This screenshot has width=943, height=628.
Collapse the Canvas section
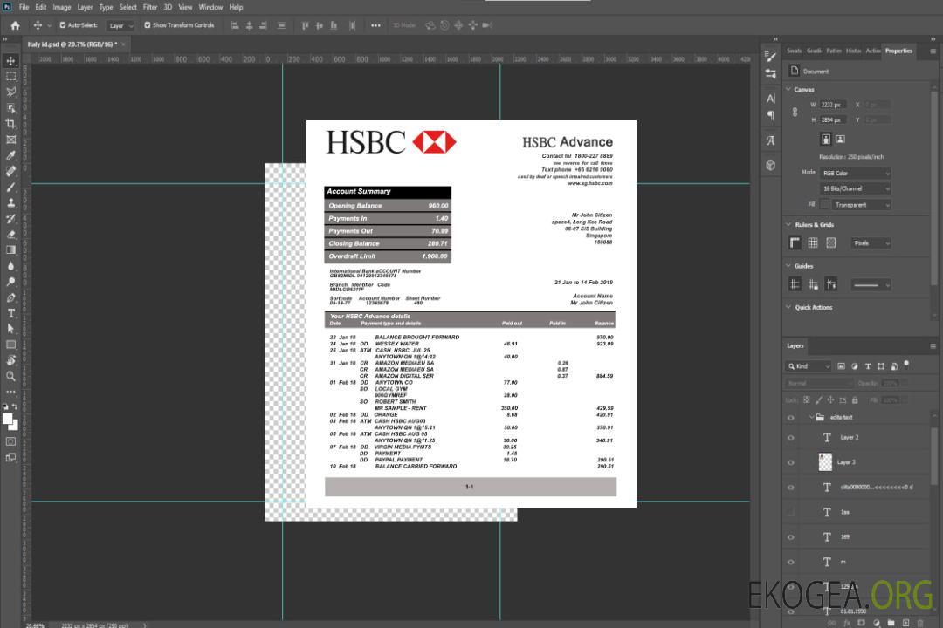[788, 89]
